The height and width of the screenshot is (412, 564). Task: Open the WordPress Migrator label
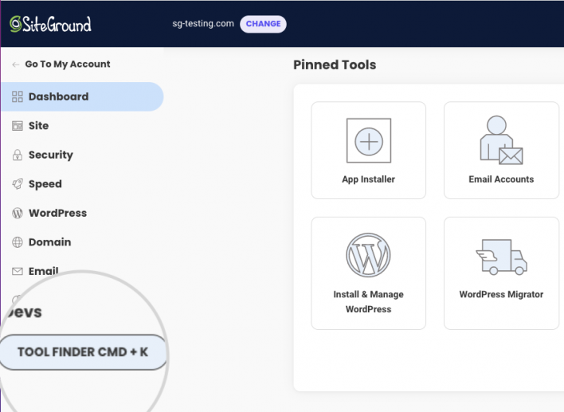501,294
